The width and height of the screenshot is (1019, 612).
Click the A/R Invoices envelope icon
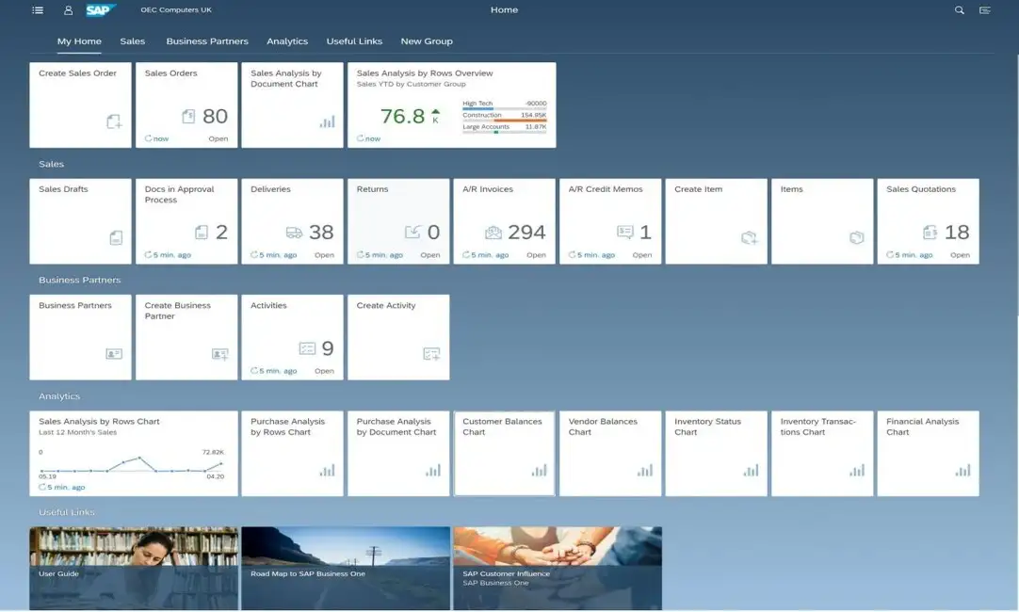pos(493,233)
